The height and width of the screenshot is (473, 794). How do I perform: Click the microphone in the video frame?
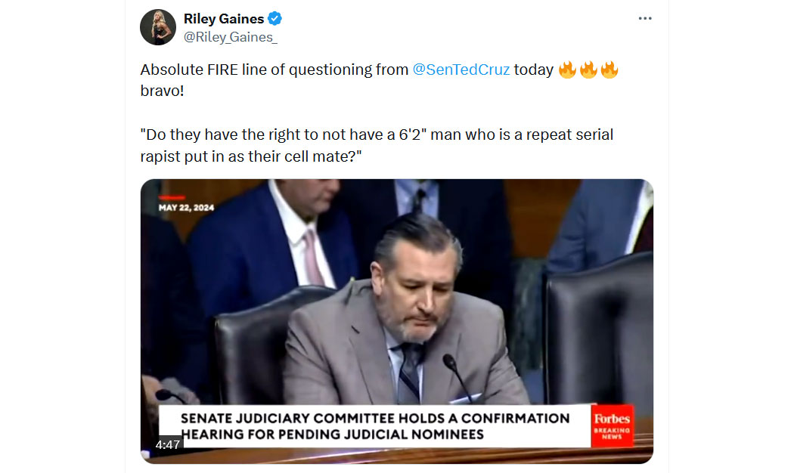point(457,377)
